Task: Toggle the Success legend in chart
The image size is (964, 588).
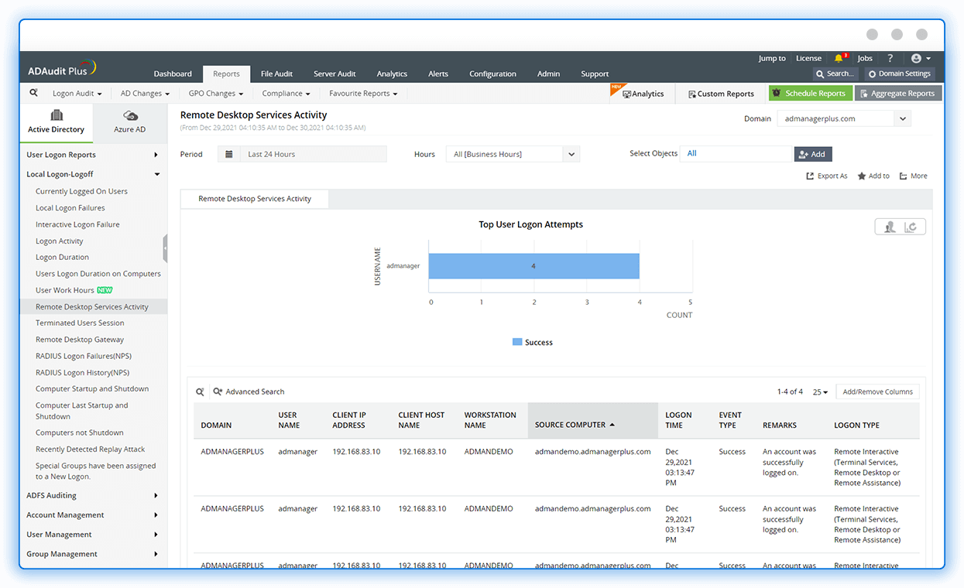Action: [x=533, y=342]
